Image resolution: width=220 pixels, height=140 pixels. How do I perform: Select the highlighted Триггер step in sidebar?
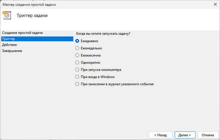[x=8, y=39]
